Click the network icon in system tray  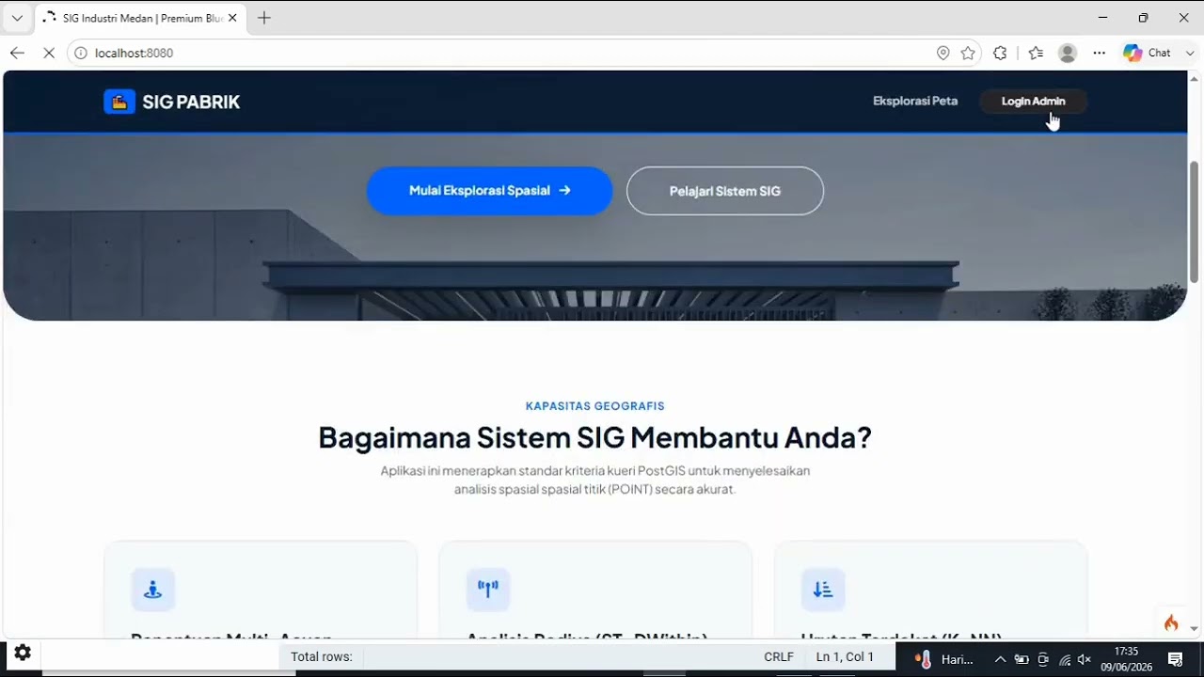click(1065, 659)
